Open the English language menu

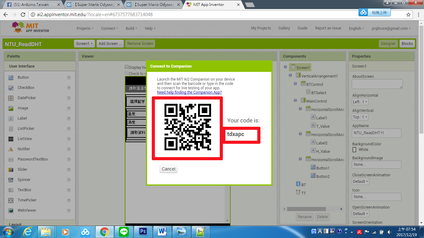tap(356, 28)
